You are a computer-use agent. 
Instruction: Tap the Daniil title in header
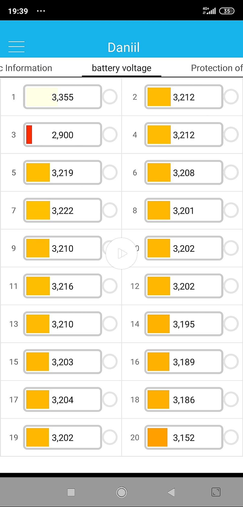[x=124, y=47]
